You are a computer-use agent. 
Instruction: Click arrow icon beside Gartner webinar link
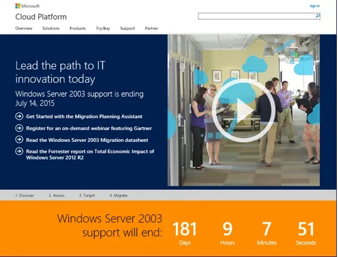click(x=19, y=128)
